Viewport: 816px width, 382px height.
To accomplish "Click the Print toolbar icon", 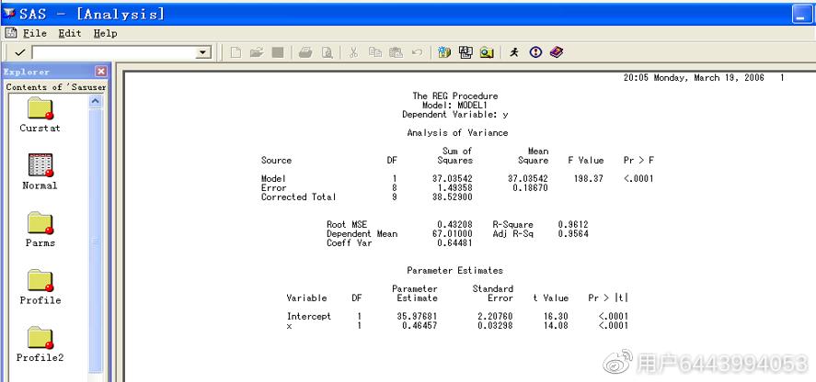I will [305, 52].
